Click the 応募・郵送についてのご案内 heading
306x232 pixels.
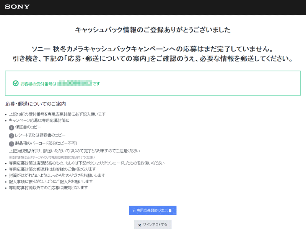coord(36,104)
